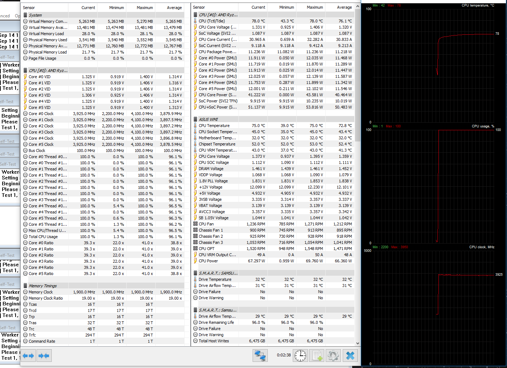Click the thermometer icon beside Chipset Temperature

195,144
